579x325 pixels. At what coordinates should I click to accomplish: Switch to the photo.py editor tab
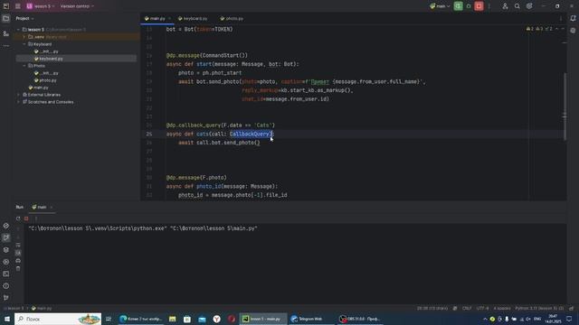click(x=232, y=18)
